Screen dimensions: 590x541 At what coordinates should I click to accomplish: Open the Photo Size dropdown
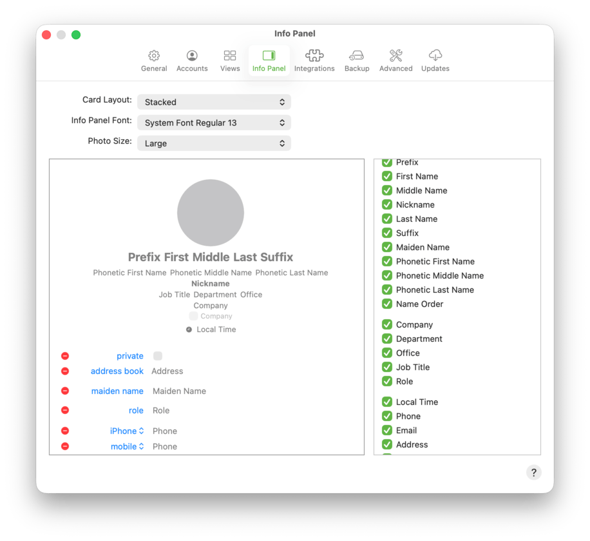coord(214,143)
